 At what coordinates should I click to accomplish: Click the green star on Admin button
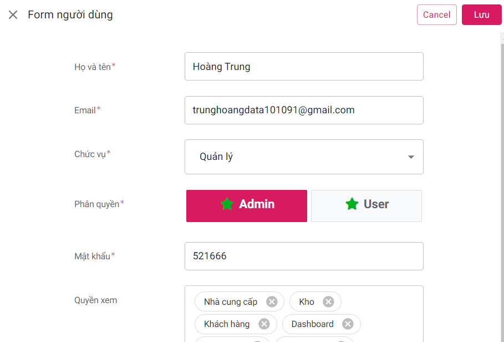coord(227,204)
